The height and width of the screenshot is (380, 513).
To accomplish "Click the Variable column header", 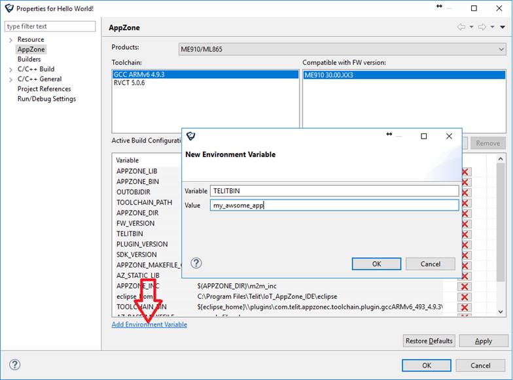I will [x=127, y=161].
